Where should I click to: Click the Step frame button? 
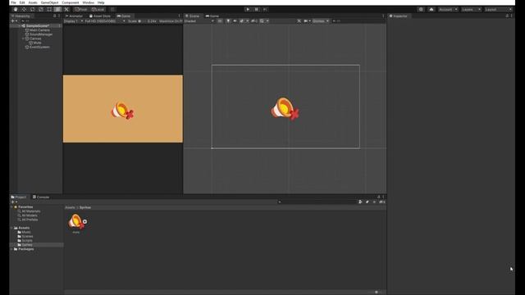click(x=265, y=9)
